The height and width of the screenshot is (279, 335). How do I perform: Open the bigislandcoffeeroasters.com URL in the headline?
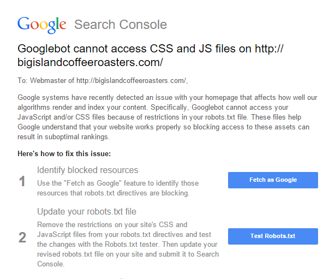91,62
